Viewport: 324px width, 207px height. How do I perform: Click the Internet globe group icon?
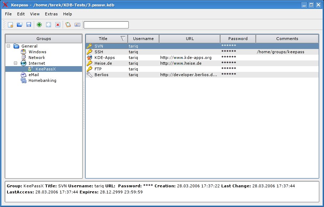pyautogui.click(x=24, y=63)
